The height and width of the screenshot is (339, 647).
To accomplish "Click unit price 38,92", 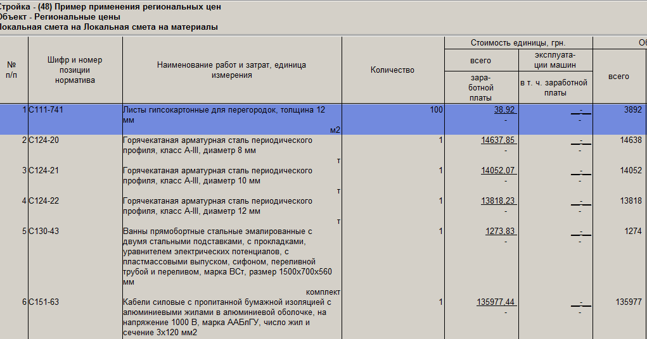I will point(504,110).
